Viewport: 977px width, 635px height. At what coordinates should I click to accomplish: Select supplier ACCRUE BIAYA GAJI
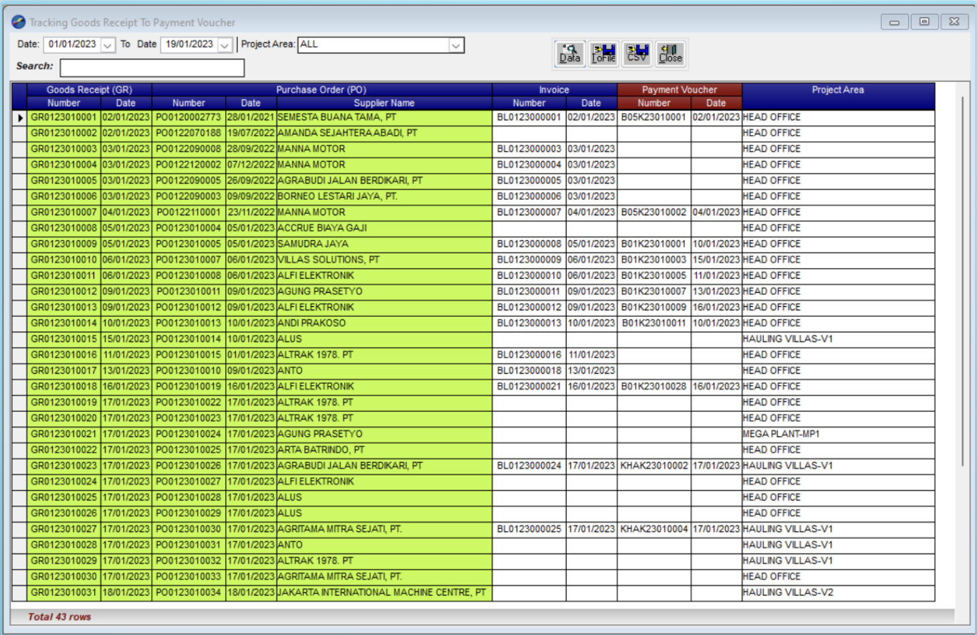(384, 228)
